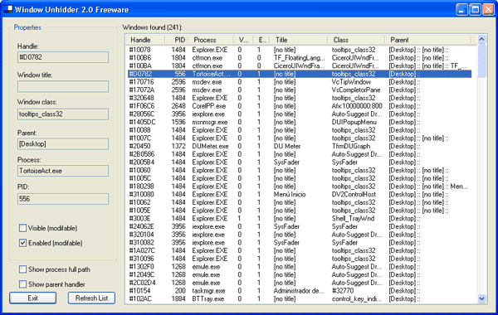Uncheck the Enabled (modifable) checkbox
This screenshot has width=498, height=315.
click(22, 243)
